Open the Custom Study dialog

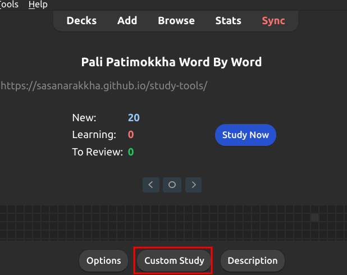tap(173, 260)
